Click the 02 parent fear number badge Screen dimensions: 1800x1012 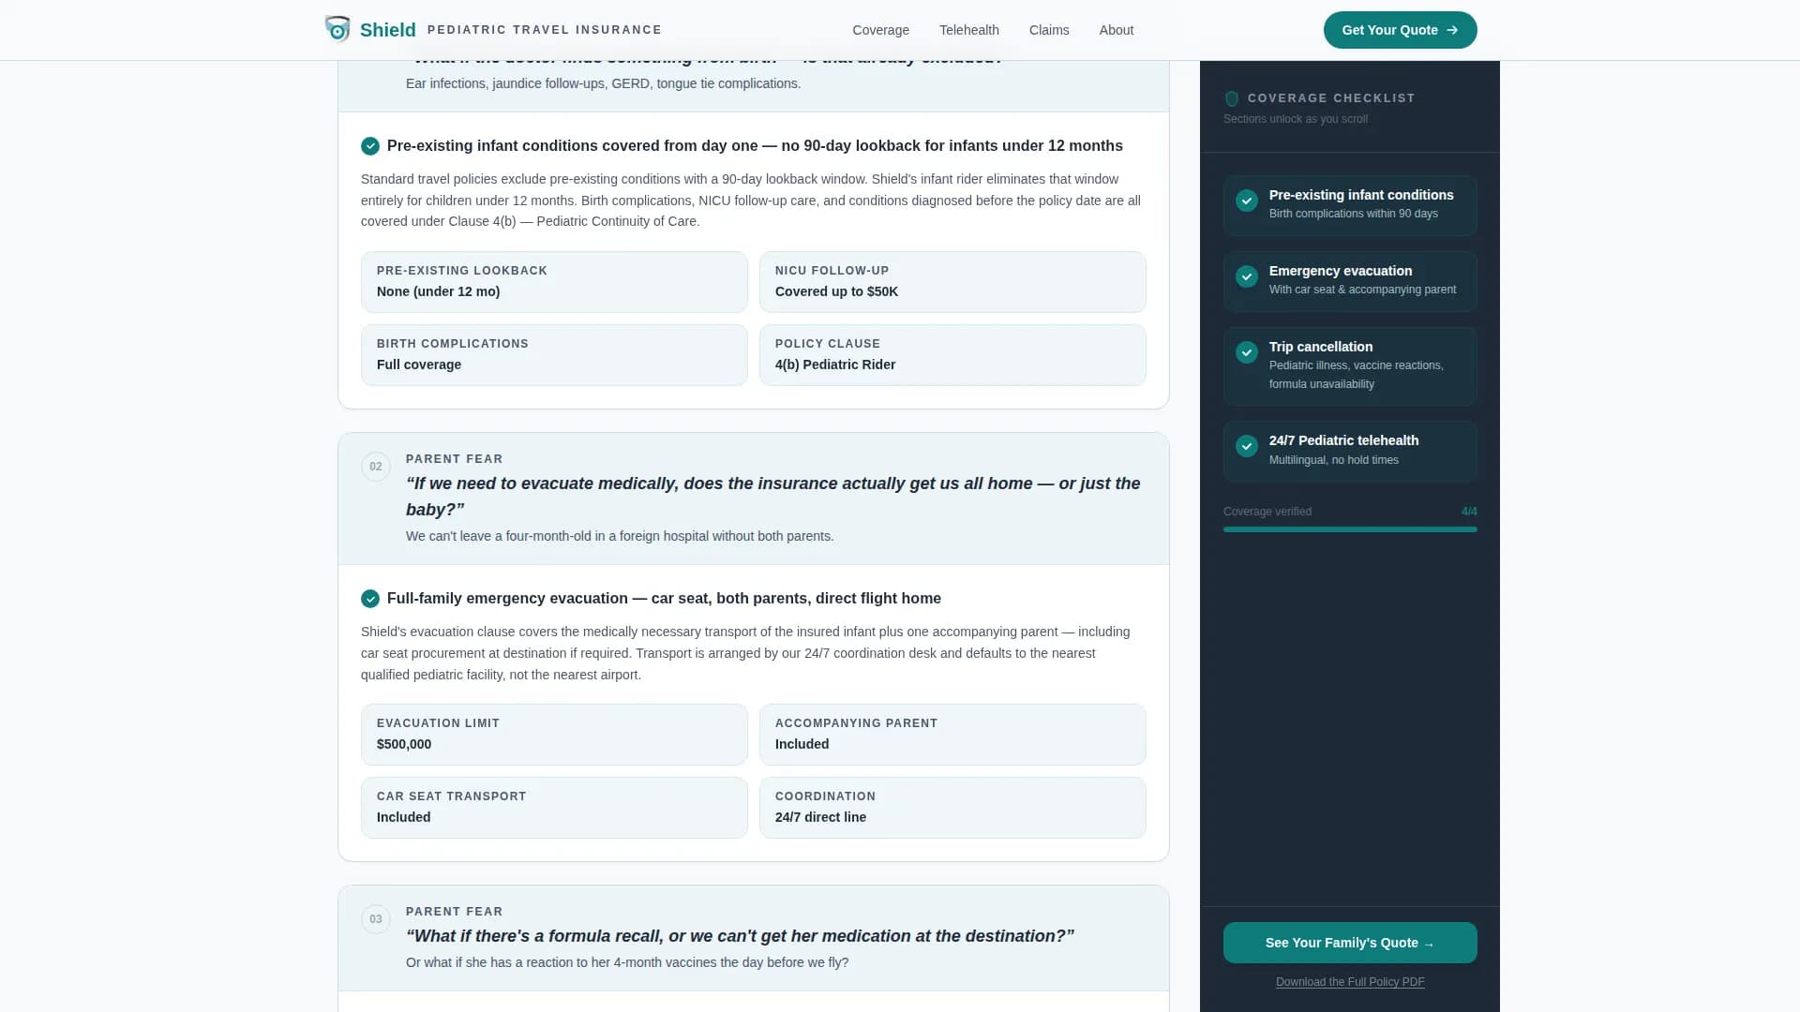click(x=376, y=467)
